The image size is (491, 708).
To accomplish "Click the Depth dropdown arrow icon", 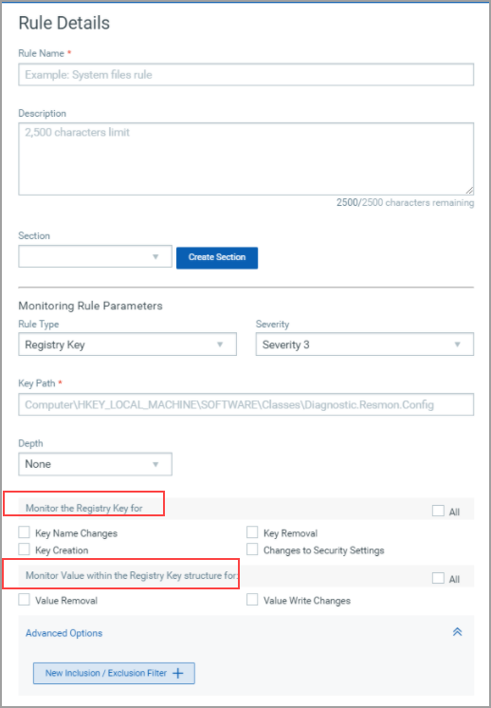I will pos(155,464).
